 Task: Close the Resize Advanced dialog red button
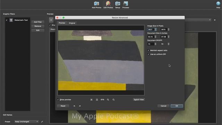coord(57,18)
